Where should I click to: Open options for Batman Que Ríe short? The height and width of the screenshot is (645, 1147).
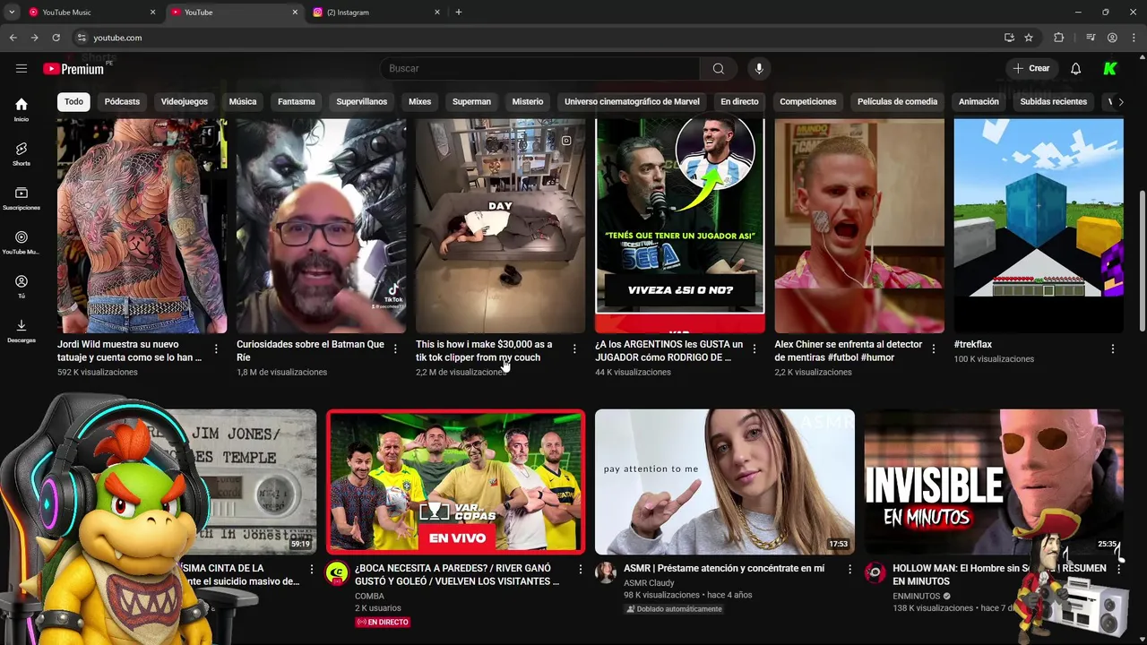pyautogui.click(x=395, y=349)
